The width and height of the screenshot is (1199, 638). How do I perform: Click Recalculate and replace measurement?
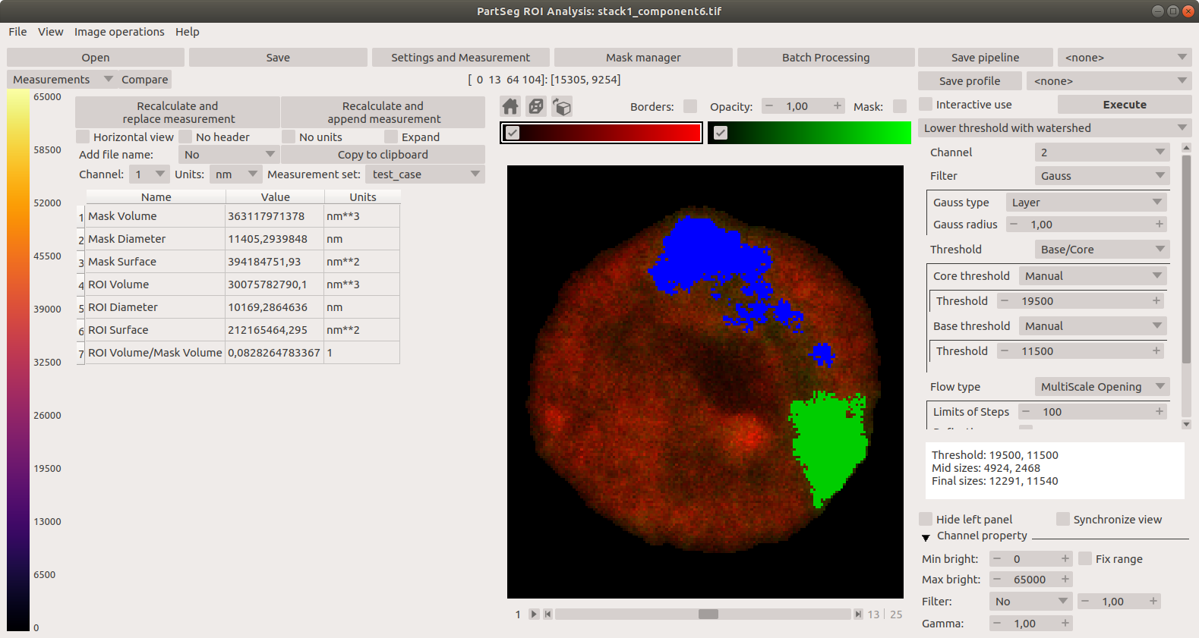178,112
